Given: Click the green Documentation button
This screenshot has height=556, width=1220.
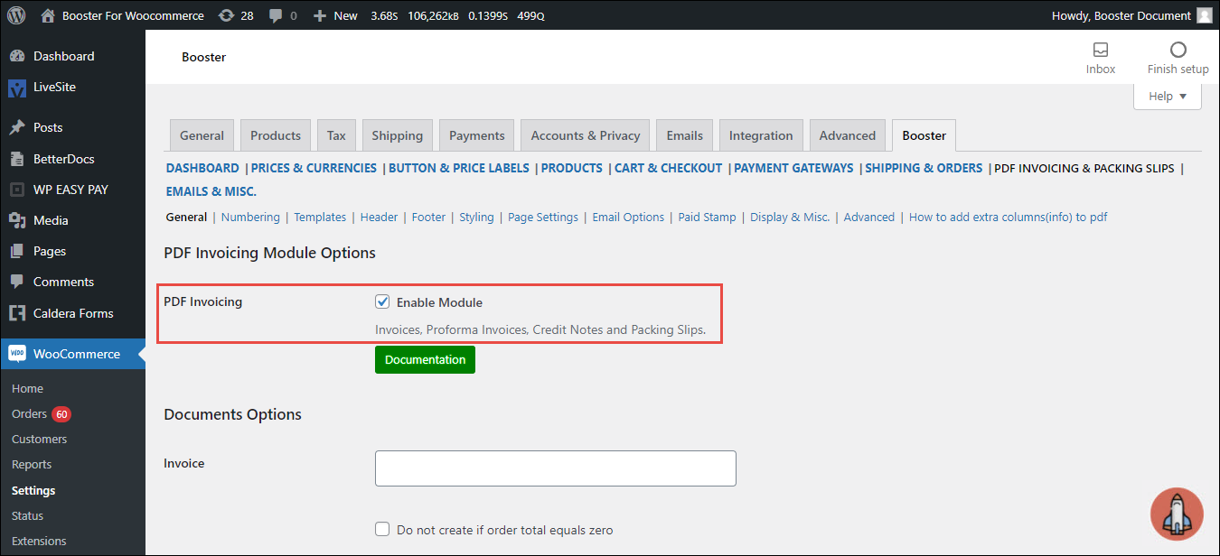Looking at the screenshot, I should coord(425,359).
